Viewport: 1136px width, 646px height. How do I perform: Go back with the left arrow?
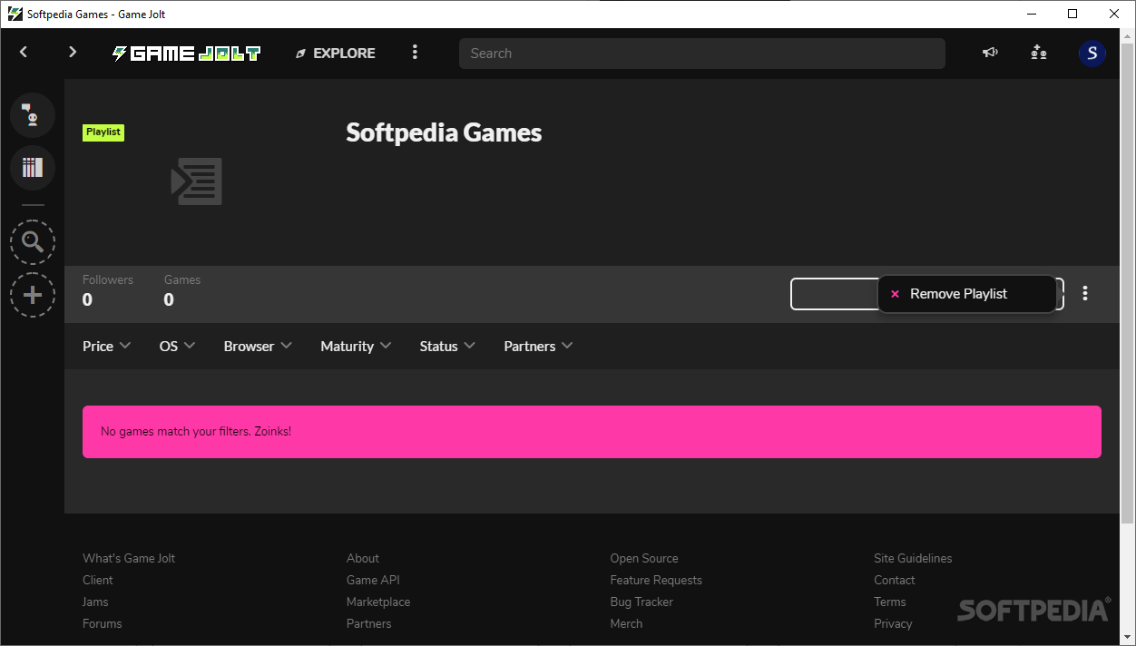coord(24,53)
